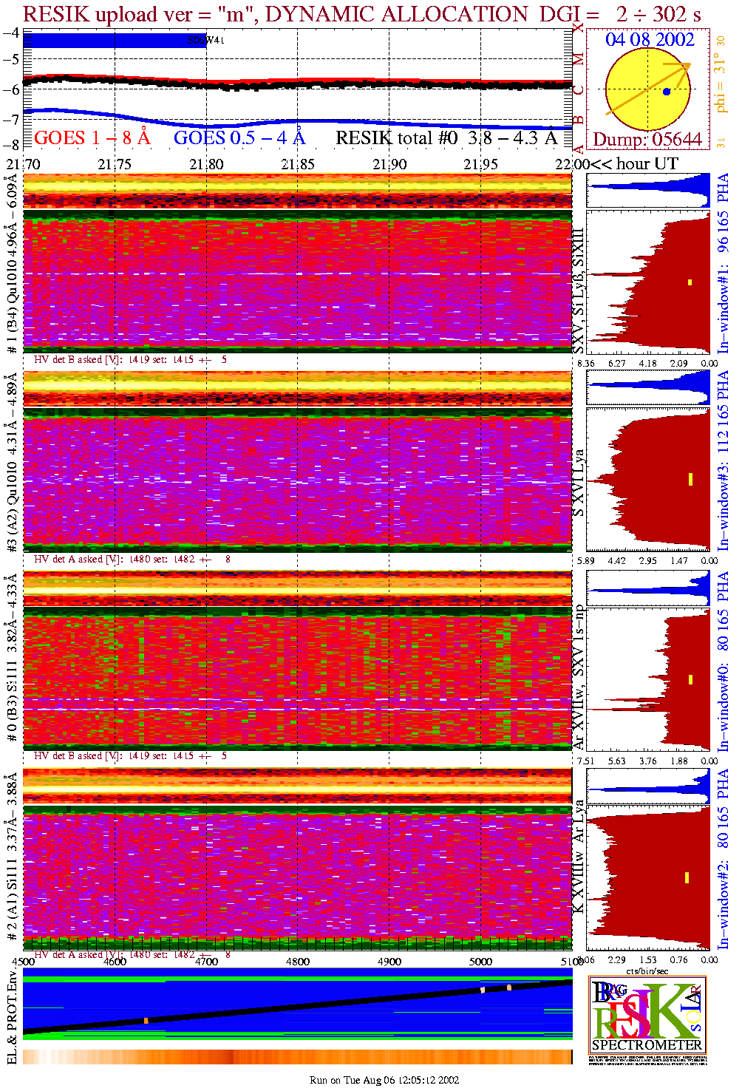This screenshot has height=1091, width=742.
Task: Click histogram axis value '5.89'
Action: point(586,560)
